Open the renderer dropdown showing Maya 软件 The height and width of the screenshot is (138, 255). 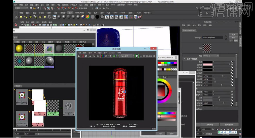(127, 56)
